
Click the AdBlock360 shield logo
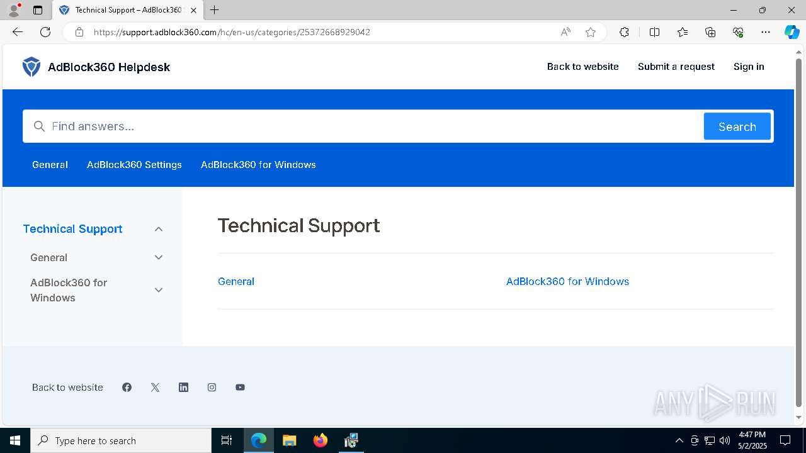coord(31,67)
